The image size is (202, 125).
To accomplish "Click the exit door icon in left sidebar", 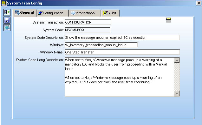I will (x=7, y=12).
